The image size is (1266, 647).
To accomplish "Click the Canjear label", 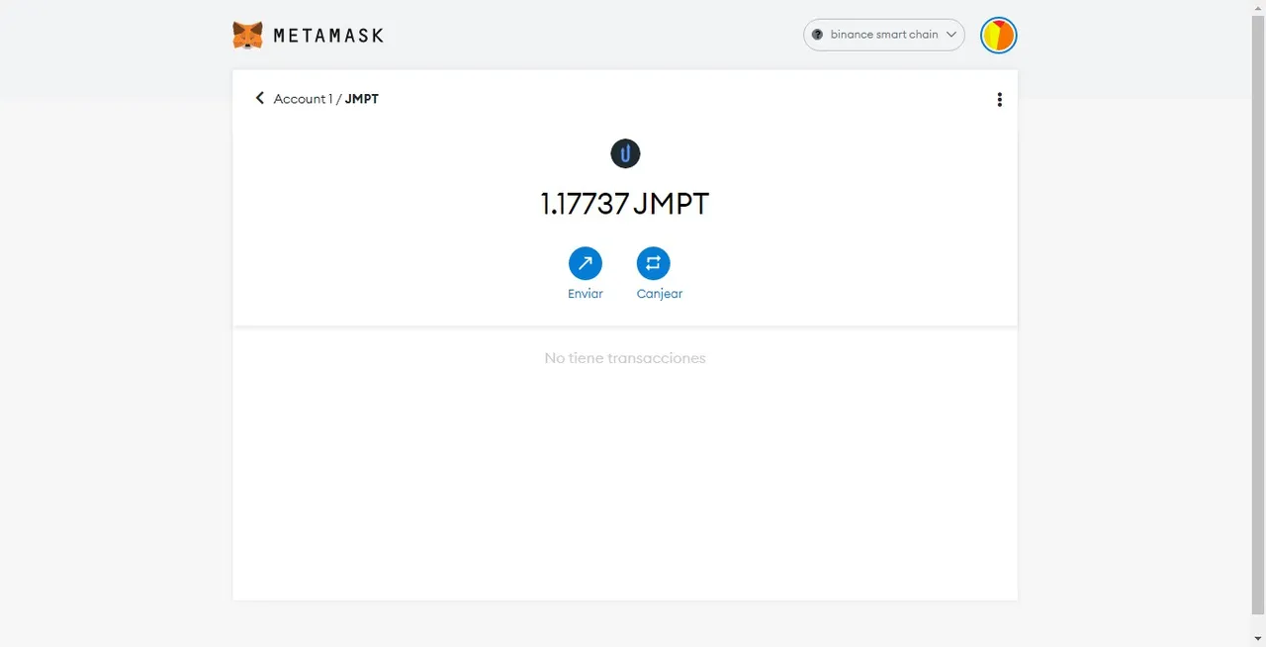I will point(660,294).
